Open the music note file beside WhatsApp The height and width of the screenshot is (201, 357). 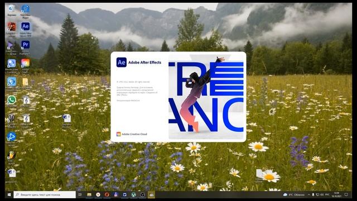(x=26, y=101)
